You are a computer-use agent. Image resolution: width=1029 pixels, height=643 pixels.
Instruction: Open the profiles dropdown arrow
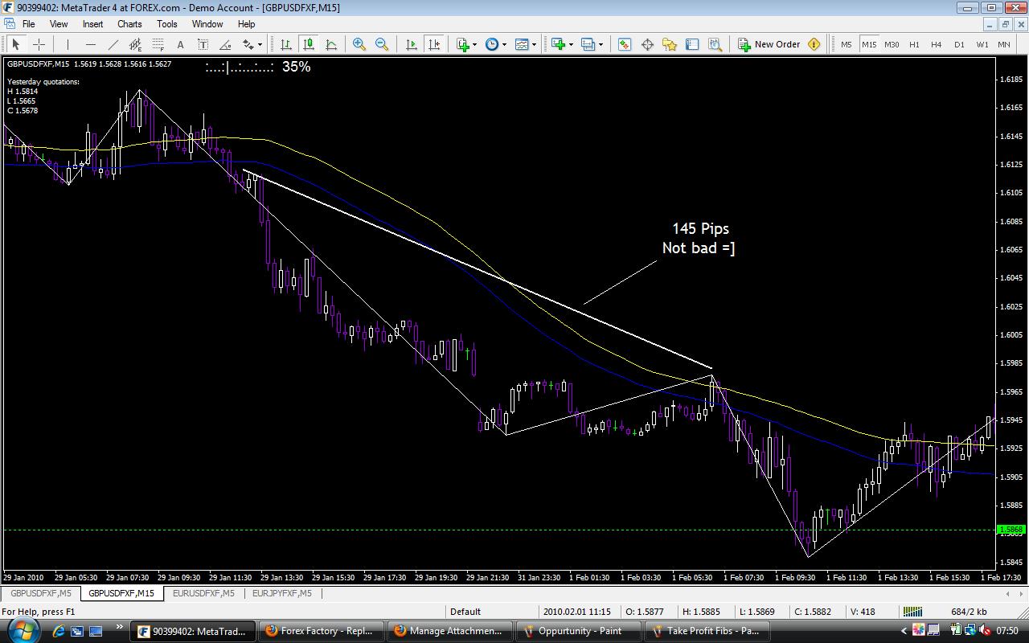[601, 45]
